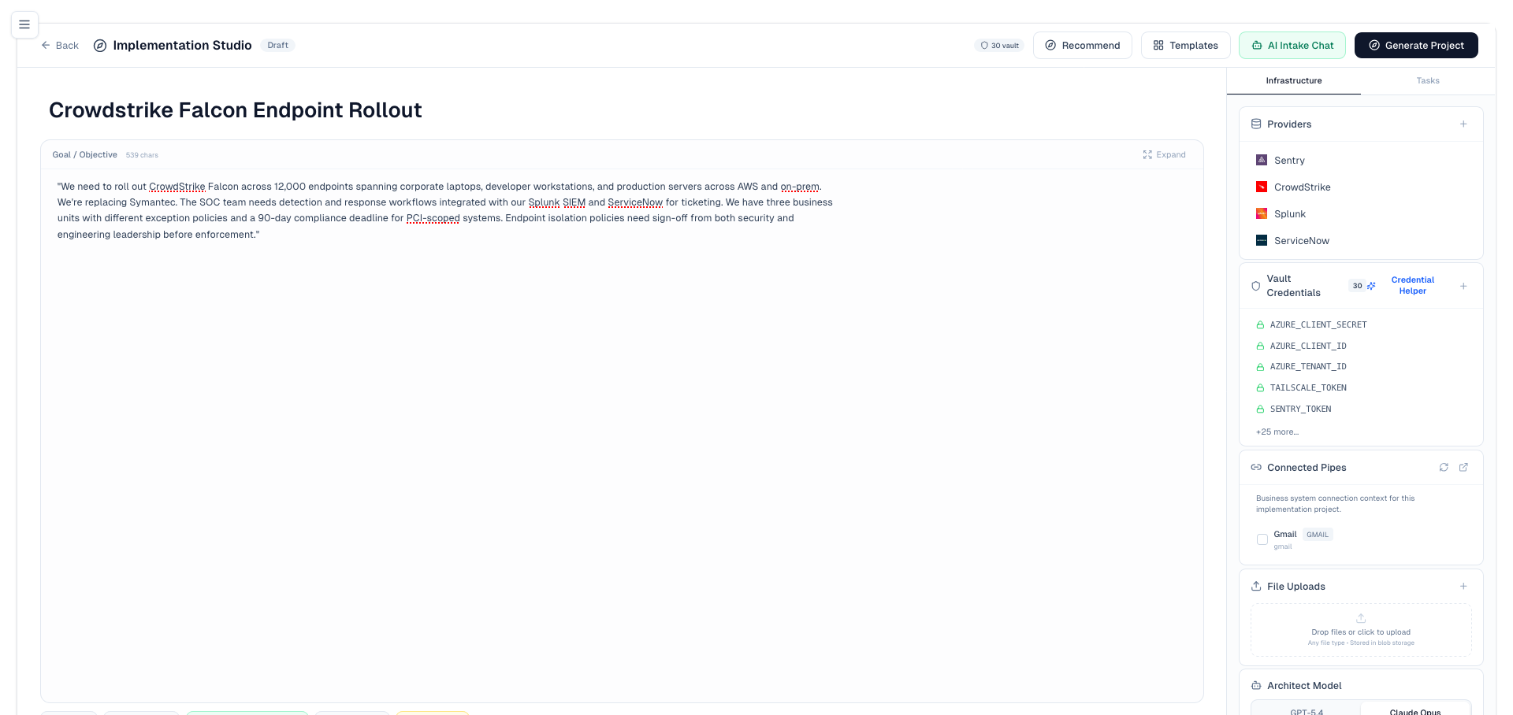Edit the Crowdstrike Falcon Endpoint Rollout title
This screenshot has width=1513, height=715.
[x=236, y=110]
